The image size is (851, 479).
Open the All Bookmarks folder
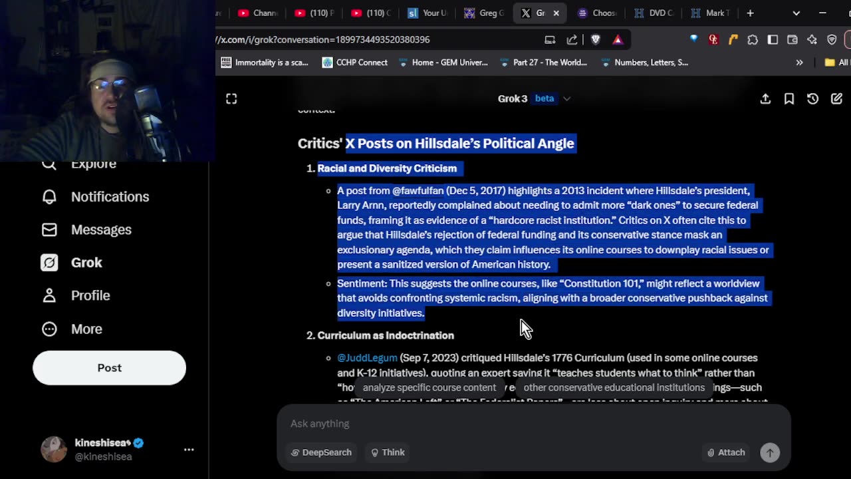(836, 63)
